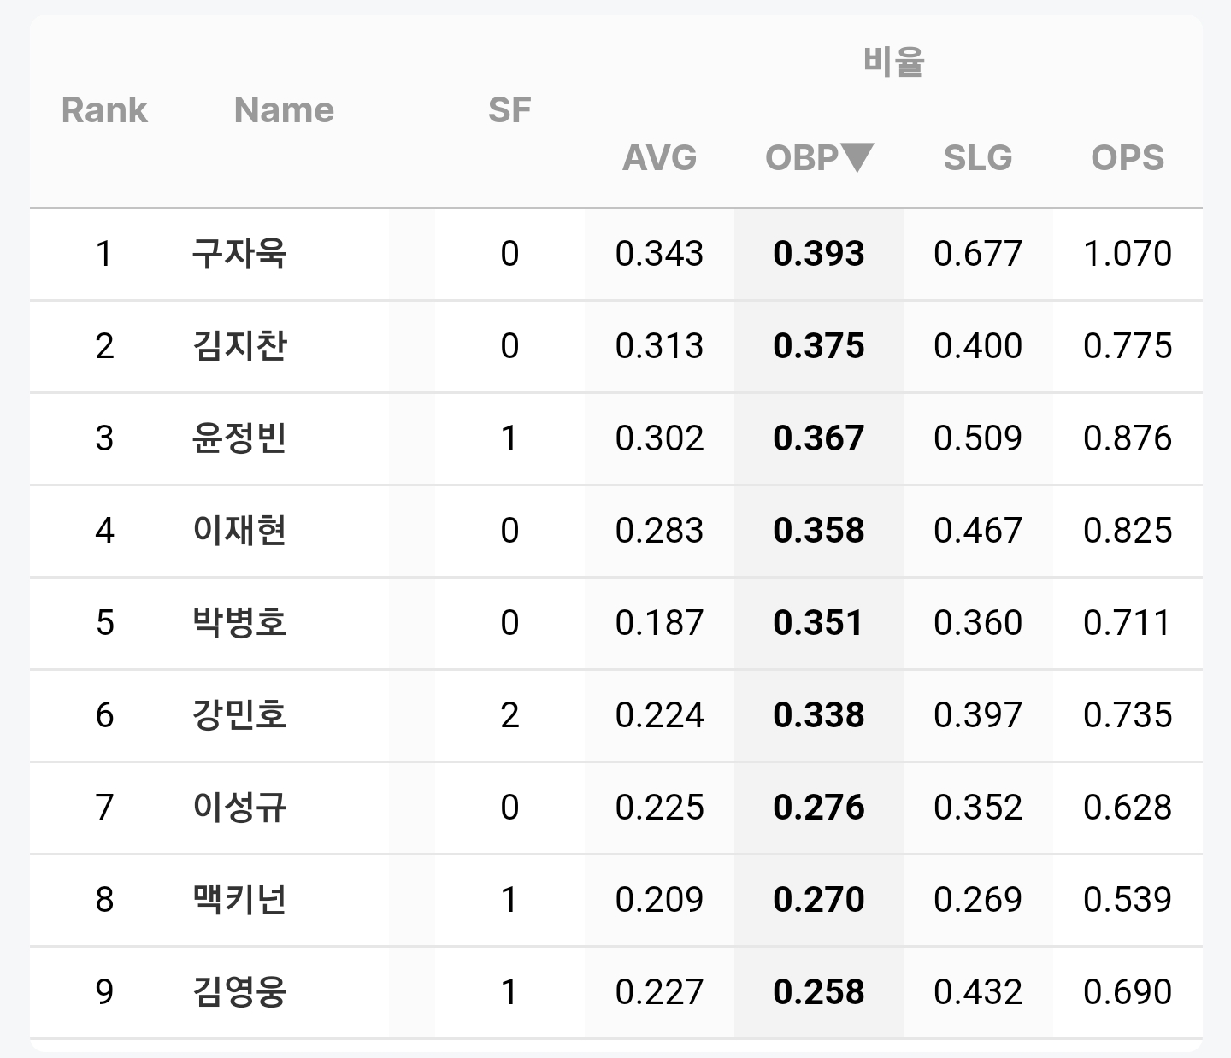Click the Rank column header
The width and height of the screenshot is (1231, 1058).
pyautogui.click(x=104, y=110)
